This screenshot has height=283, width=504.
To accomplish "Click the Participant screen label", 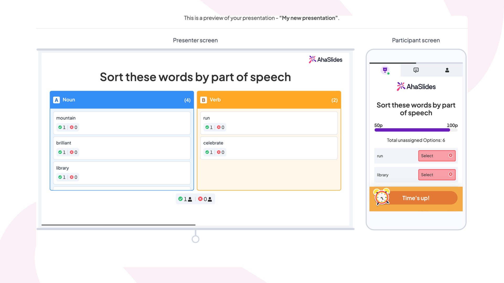I will pyautogui.click(x=416, y=40).
